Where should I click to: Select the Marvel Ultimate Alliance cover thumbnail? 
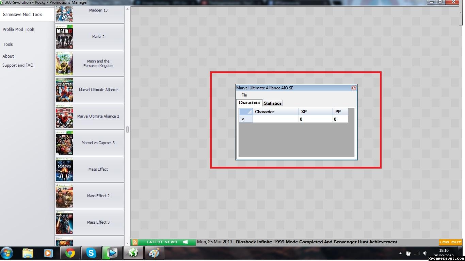(x=64, y=90)
